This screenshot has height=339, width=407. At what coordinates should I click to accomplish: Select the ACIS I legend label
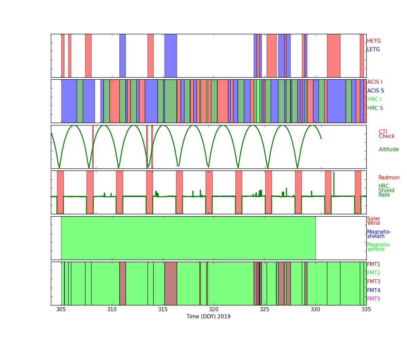pyautogui.click(x=375, y=82)
